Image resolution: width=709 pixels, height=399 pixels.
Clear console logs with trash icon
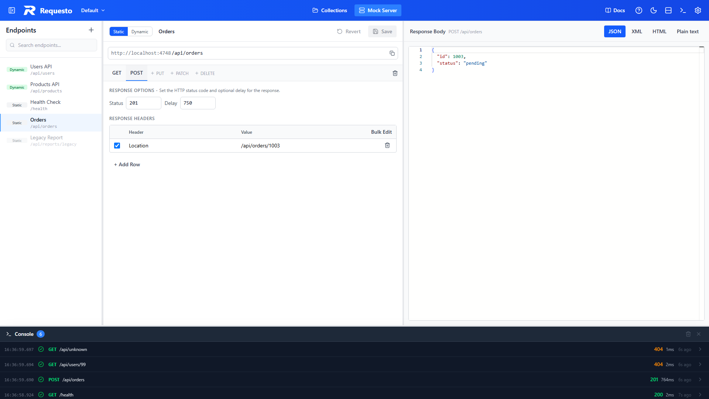pyautogui.click(x=688, y=334)
